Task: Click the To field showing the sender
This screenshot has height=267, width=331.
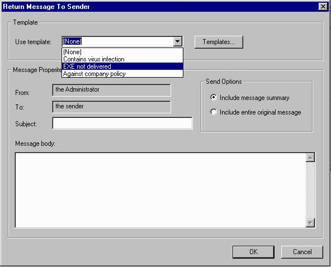Action: 111,107
